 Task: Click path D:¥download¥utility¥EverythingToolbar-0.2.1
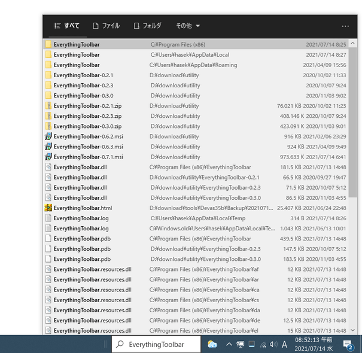[x=204, y=177]
